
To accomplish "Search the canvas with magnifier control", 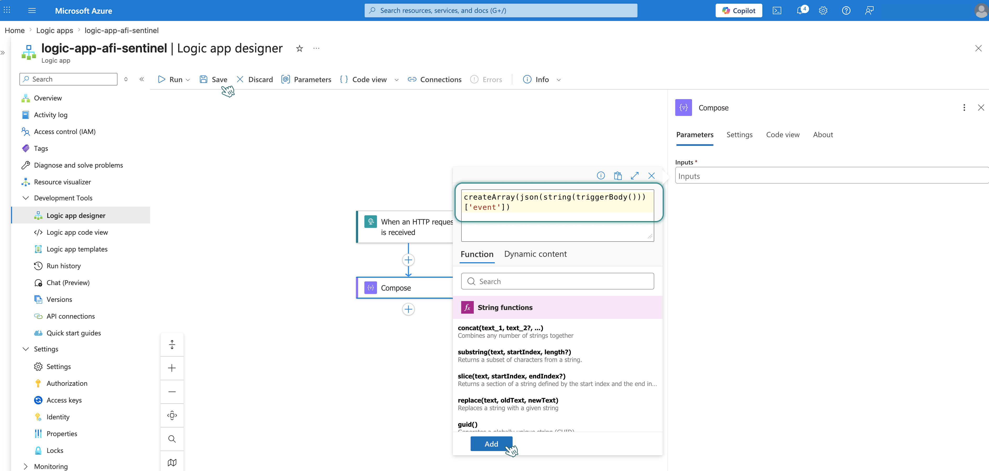I will [172, 439].
